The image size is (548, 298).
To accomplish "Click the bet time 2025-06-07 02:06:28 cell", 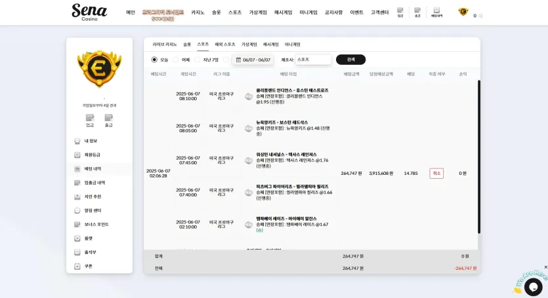I will [x=158, y=174].
